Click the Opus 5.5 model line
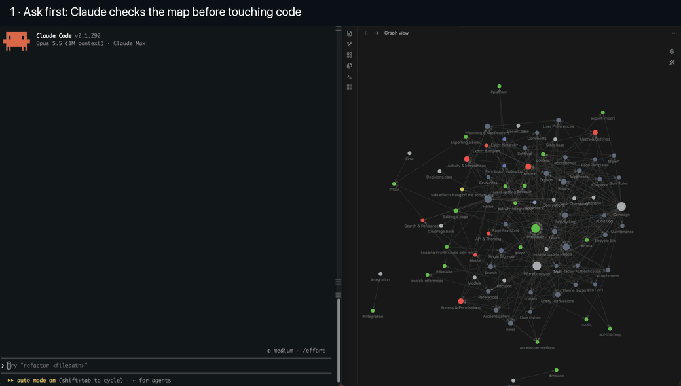This screenshot has width=681, height=386. pos(91,43)
